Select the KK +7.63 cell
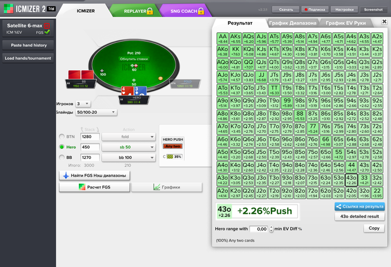Image resolution: width=391 pixels, height=267 pixels. [x=236, y=51]
